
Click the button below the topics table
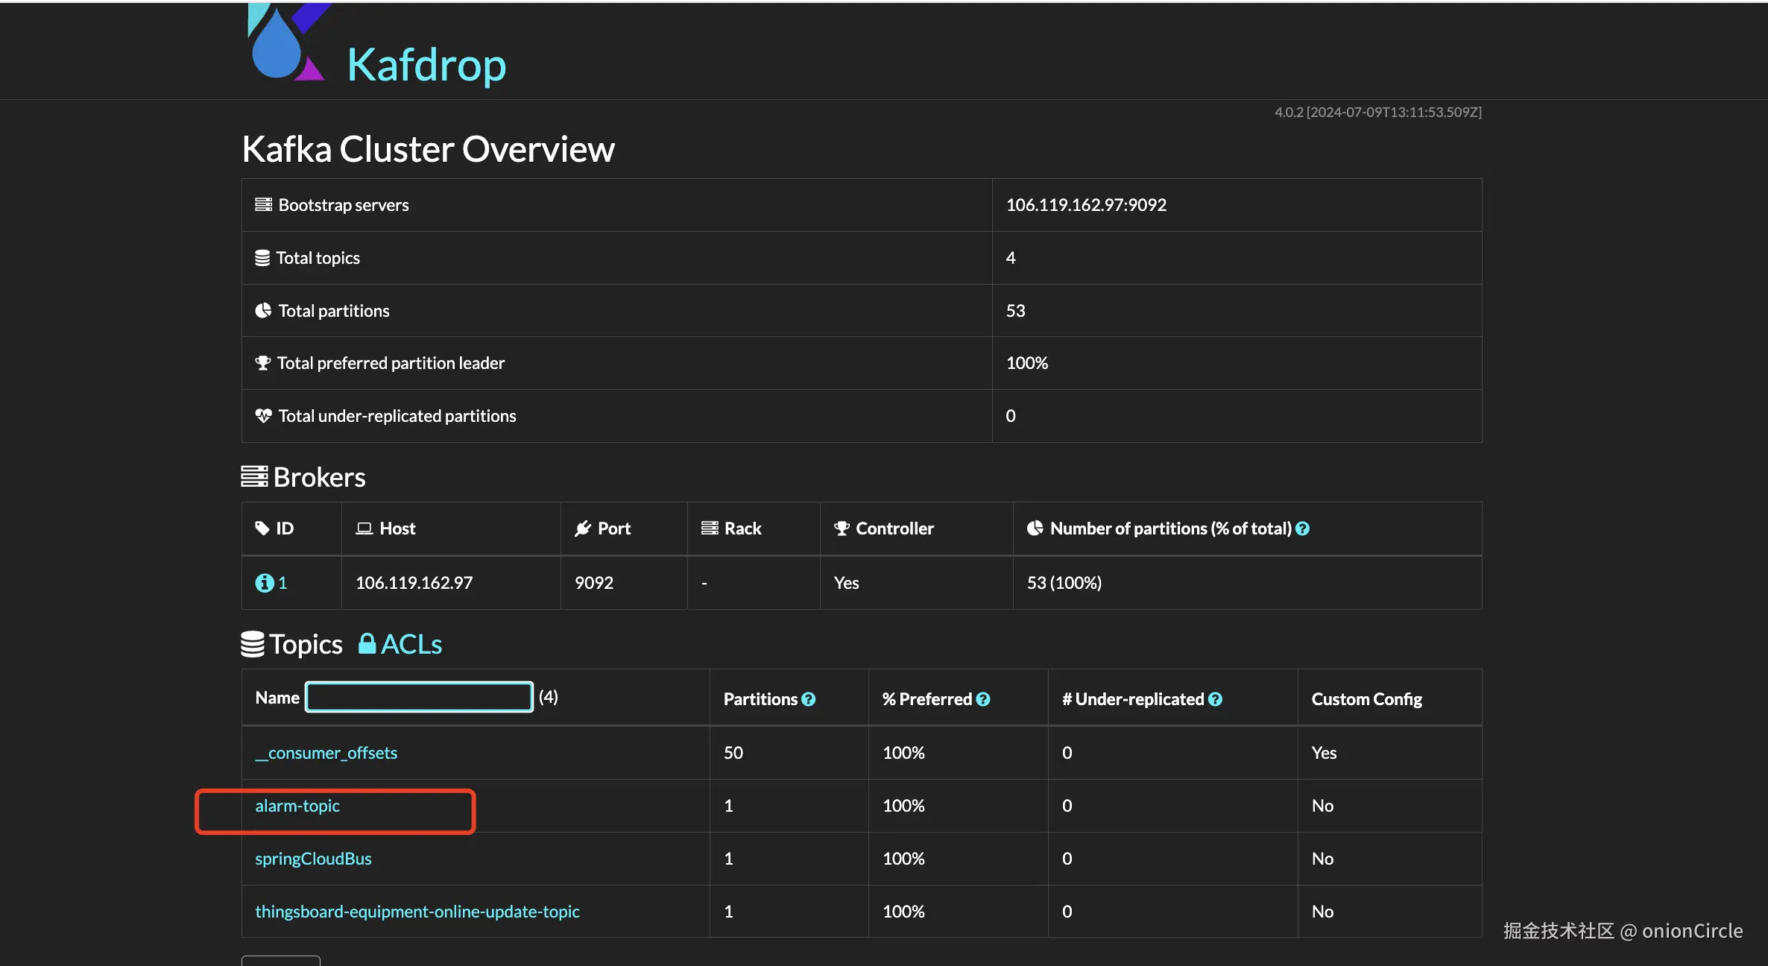tap(281, 960)
